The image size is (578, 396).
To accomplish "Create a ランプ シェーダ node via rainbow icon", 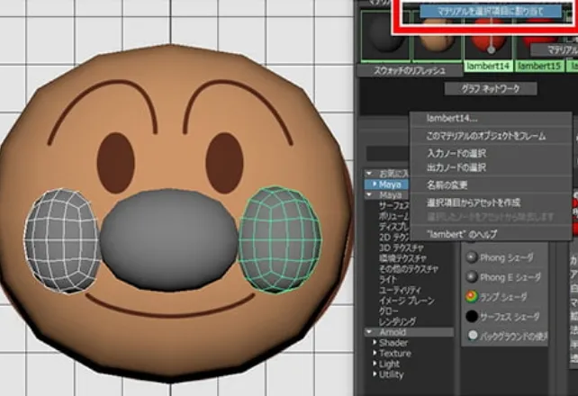I will 472,296.
